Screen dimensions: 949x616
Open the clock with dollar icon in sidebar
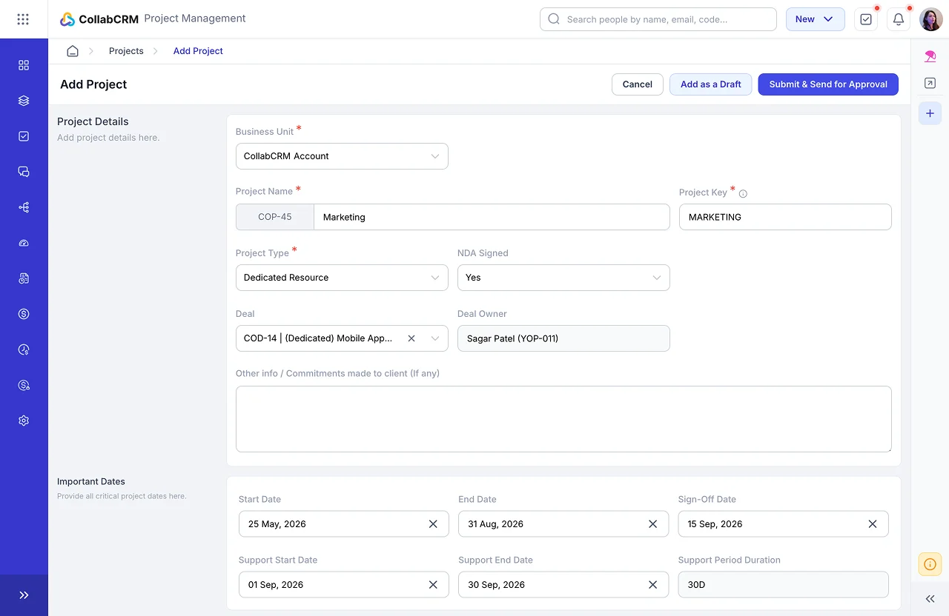point(24,349)
